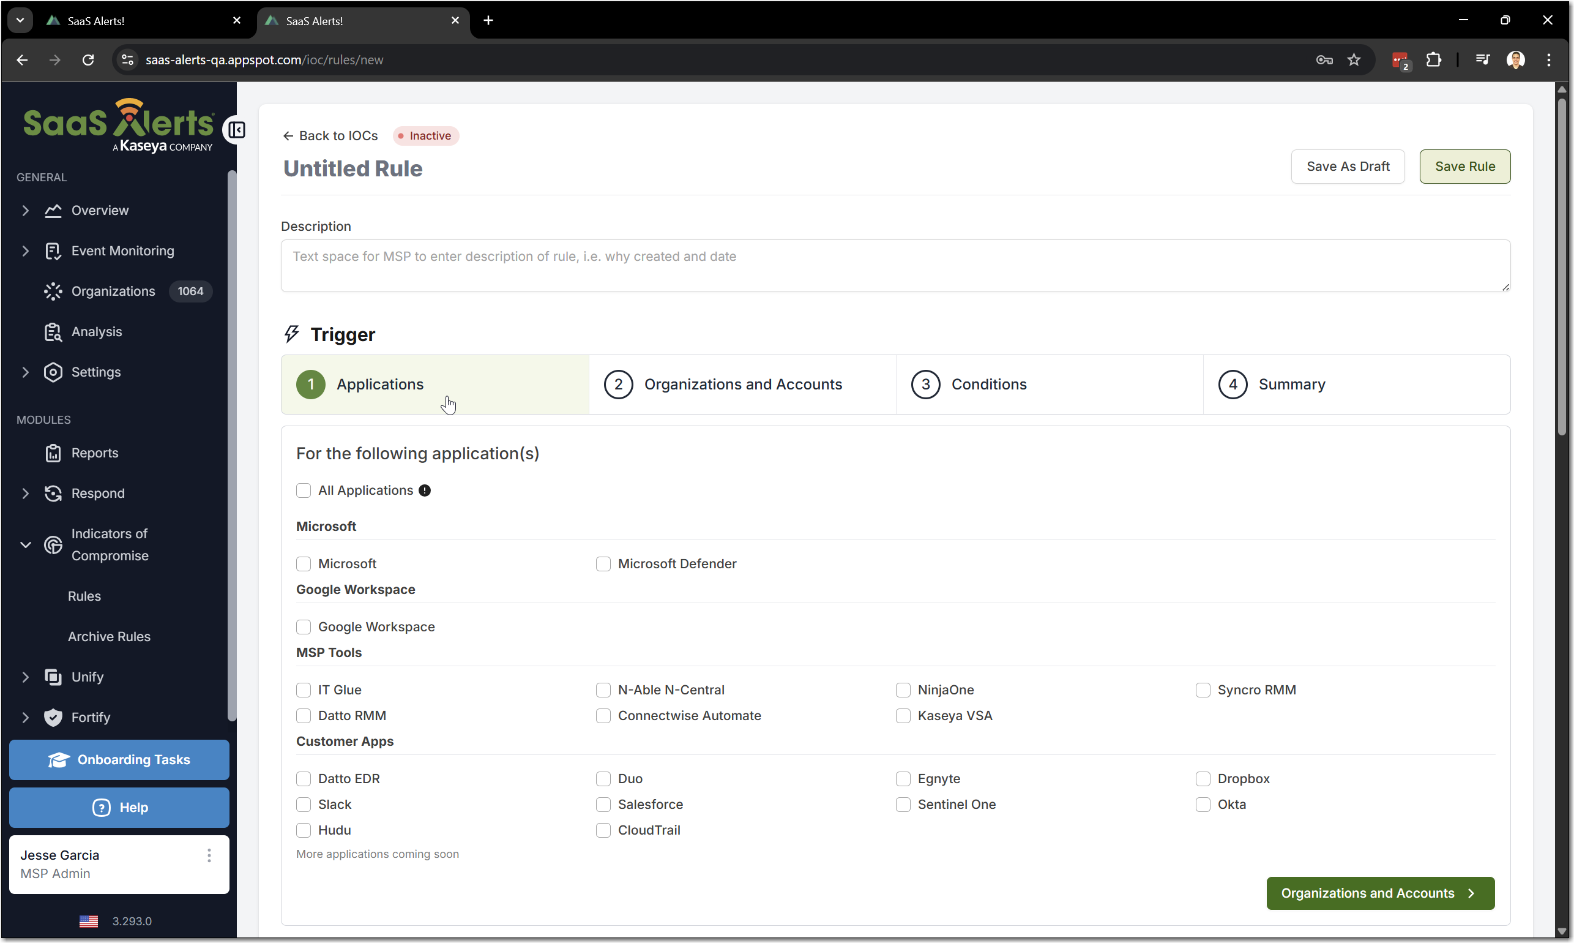Expand the Event Monitoring menu chevron
The image size is (1574, 943).
click(26, 251)
